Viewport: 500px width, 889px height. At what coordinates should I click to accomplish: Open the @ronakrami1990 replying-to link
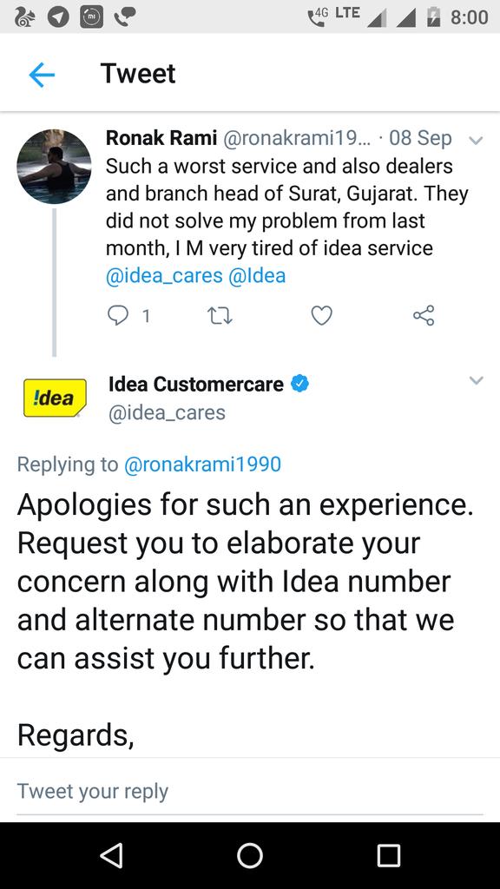tap(202, 464)
